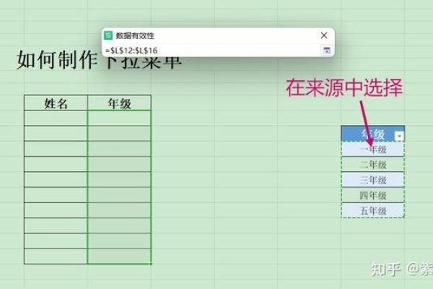The height and width of the screenshot is (289, 433).
Task: Click the range collapse icon in 数据有效性 dialog
Action: tap(326, 51)
